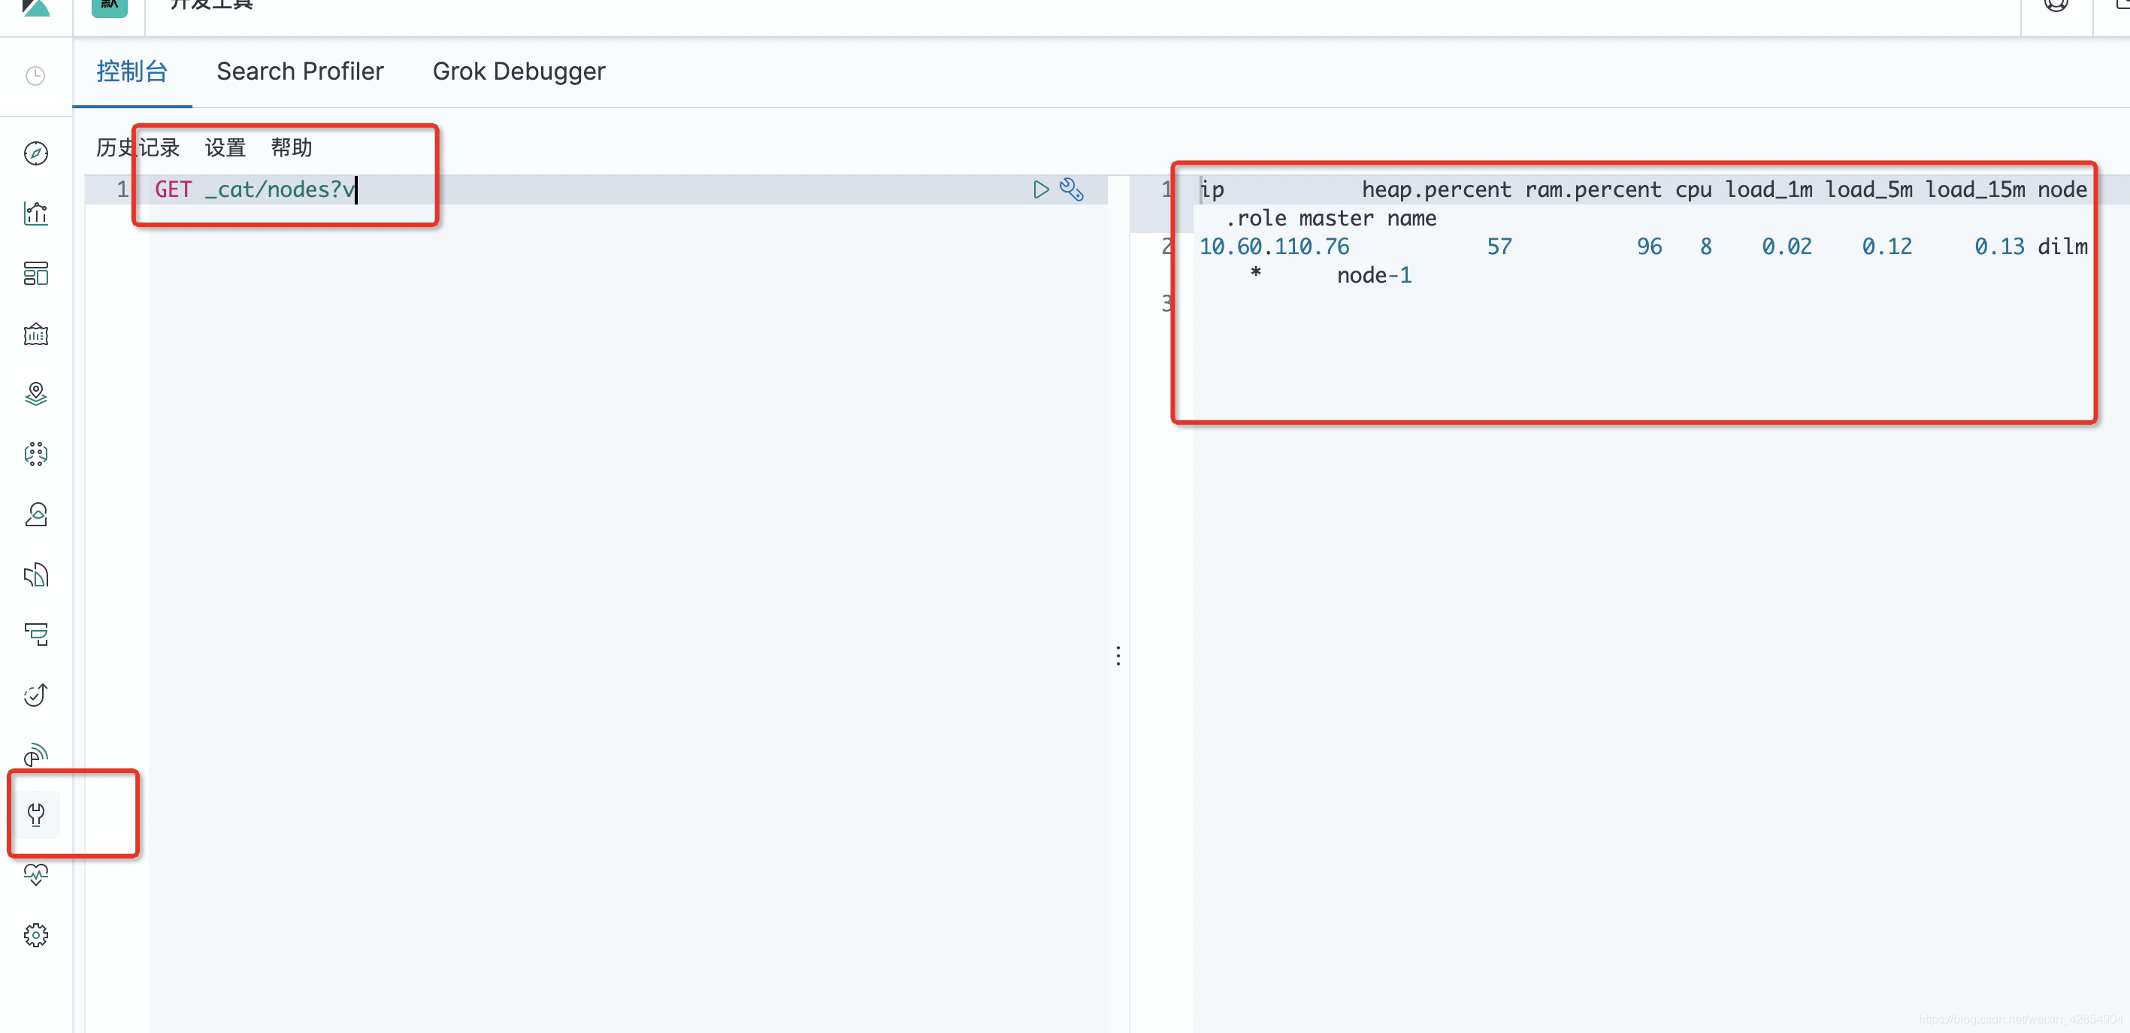Open Visualize chart icon in sidebar
Viewport: 2130px width, 1033px height.
tap(35, 214)
